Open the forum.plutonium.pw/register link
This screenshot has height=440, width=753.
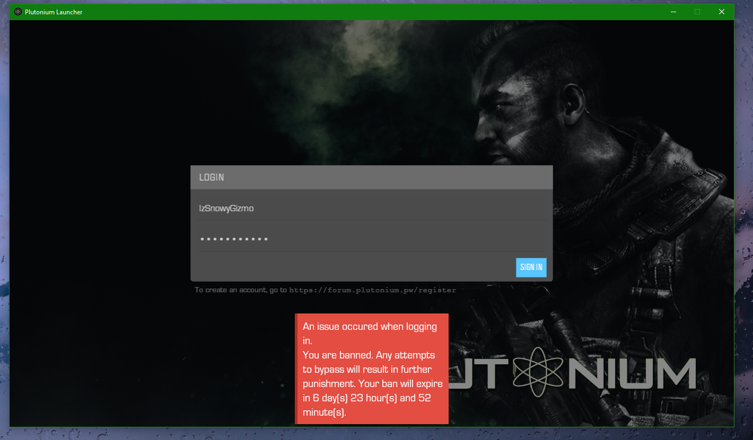[372, 290]
